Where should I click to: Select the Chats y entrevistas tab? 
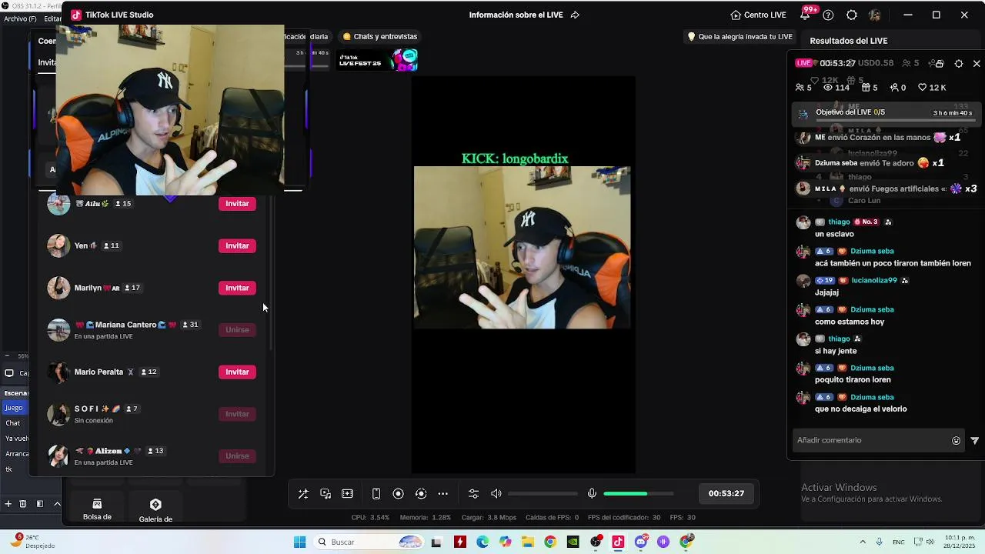380,36
